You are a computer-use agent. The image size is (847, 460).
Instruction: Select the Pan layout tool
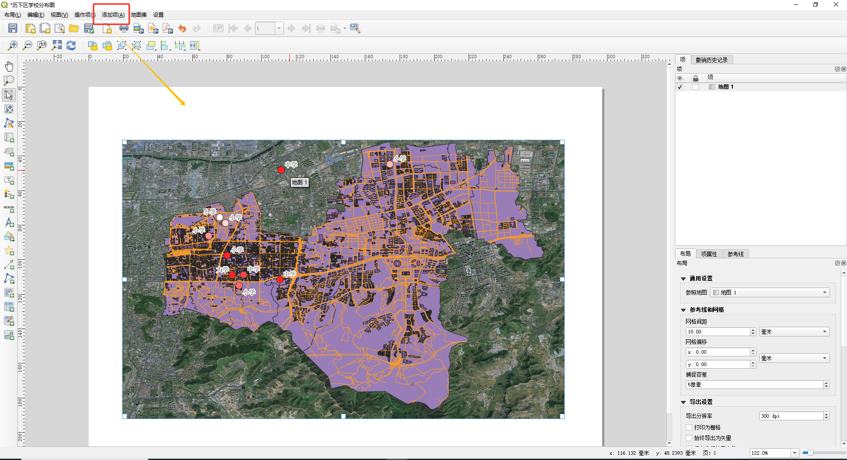(x=9, y=66)
